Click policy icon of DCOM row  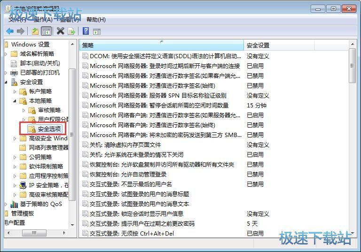pos(85,56)
